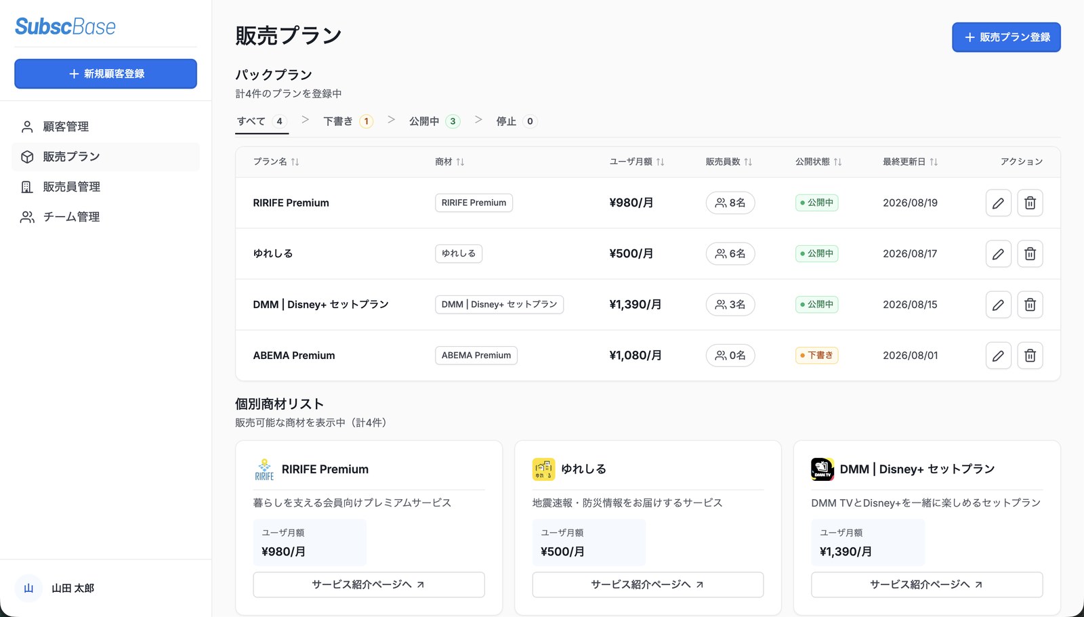
Task: Select the 公開中 tab
Action: pyautogui.click(x=434, y=121)
